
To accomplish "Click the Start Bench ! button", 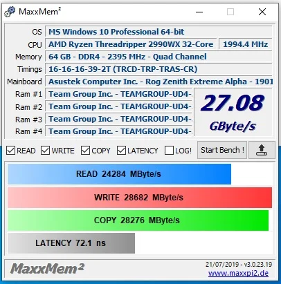I will (x=222, y=150).
